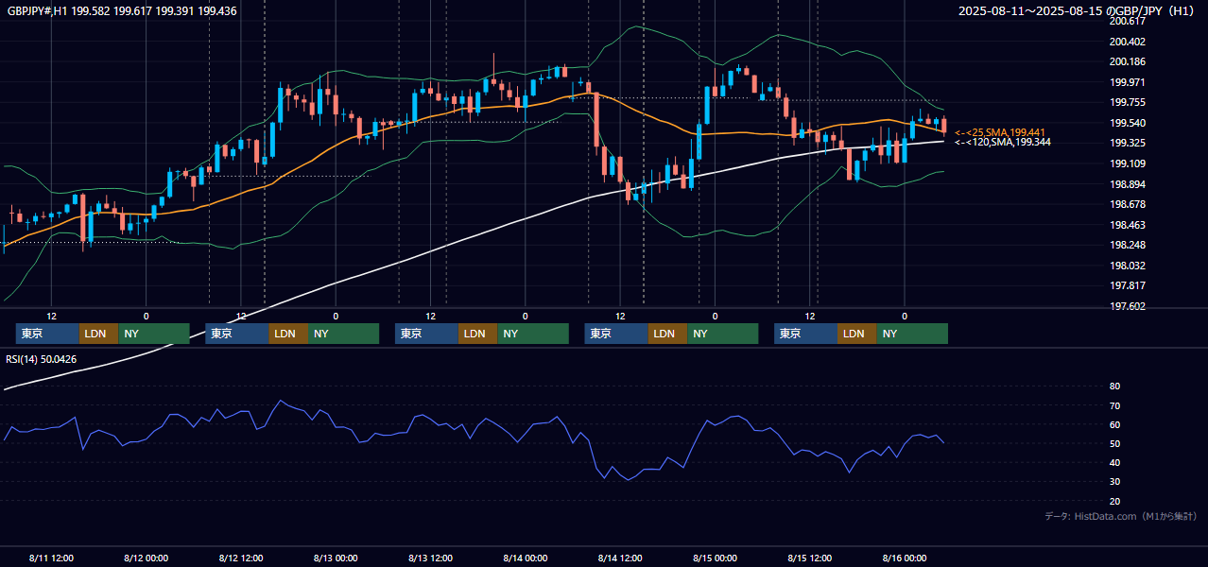1208x567 pixels.
Task: Click price level 200.186 on axis
Action: [x=1128, y=61]
